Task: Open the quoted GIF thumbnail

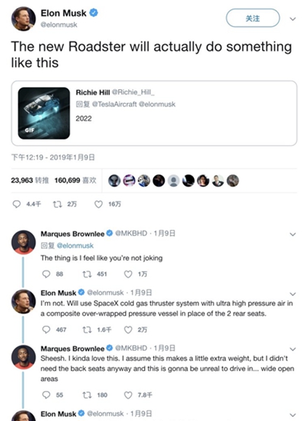Action: coord(44,113)
